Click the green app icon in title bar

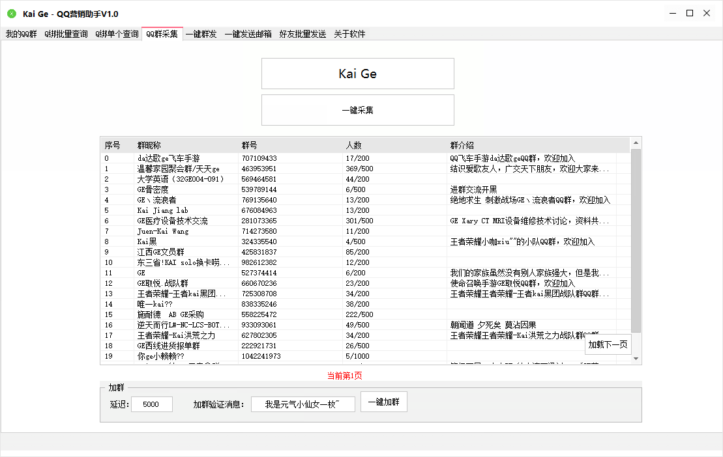coord(11,14)
